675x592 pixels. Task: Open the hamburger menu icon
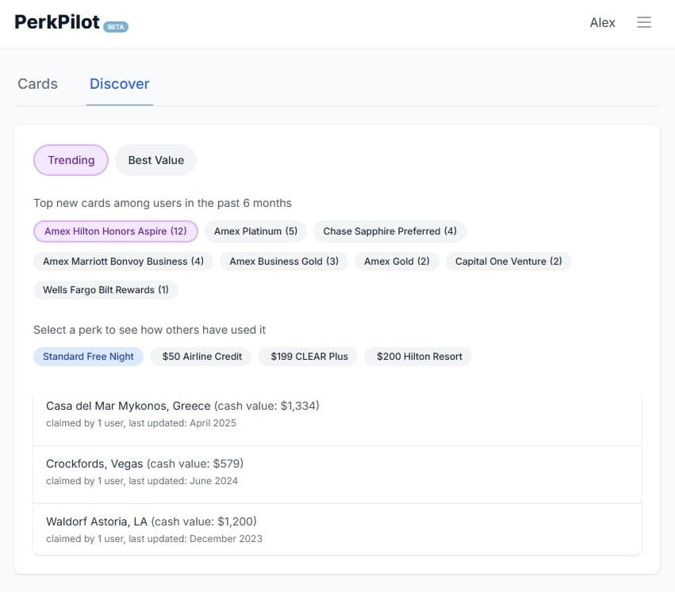tap(644, 23)
